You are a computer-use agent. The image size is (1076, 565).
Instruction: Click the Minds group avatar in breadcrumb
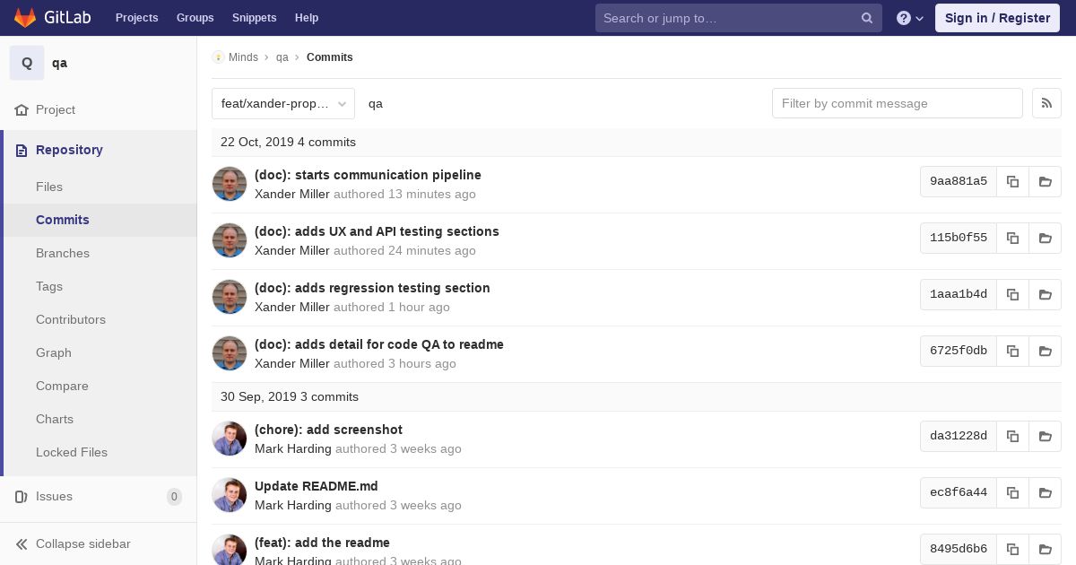point(218,57)
